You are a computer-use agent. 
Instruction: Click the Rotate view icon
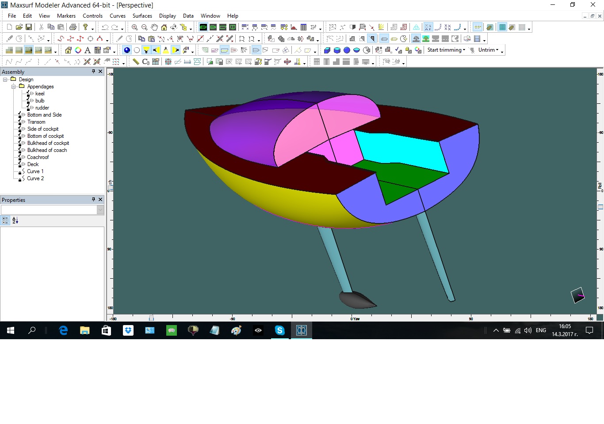(173, 27)
